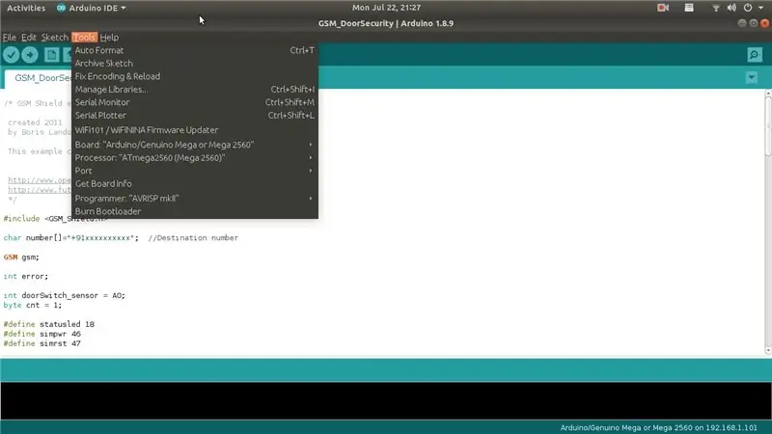The image size is (772, 434).
Task: Launch Serial Monitor from menu
Action: (195, 102)
